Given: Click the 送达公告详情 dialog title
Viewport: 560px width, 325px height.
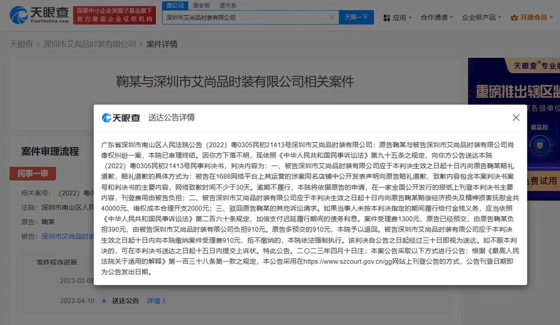Looking at the screenshot, I should click(x=171, y=118).
